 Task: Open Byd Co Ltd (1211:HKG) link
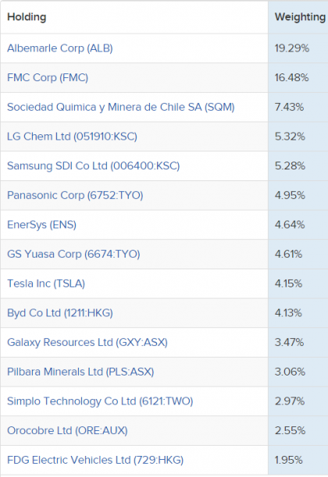click(60, 313)
